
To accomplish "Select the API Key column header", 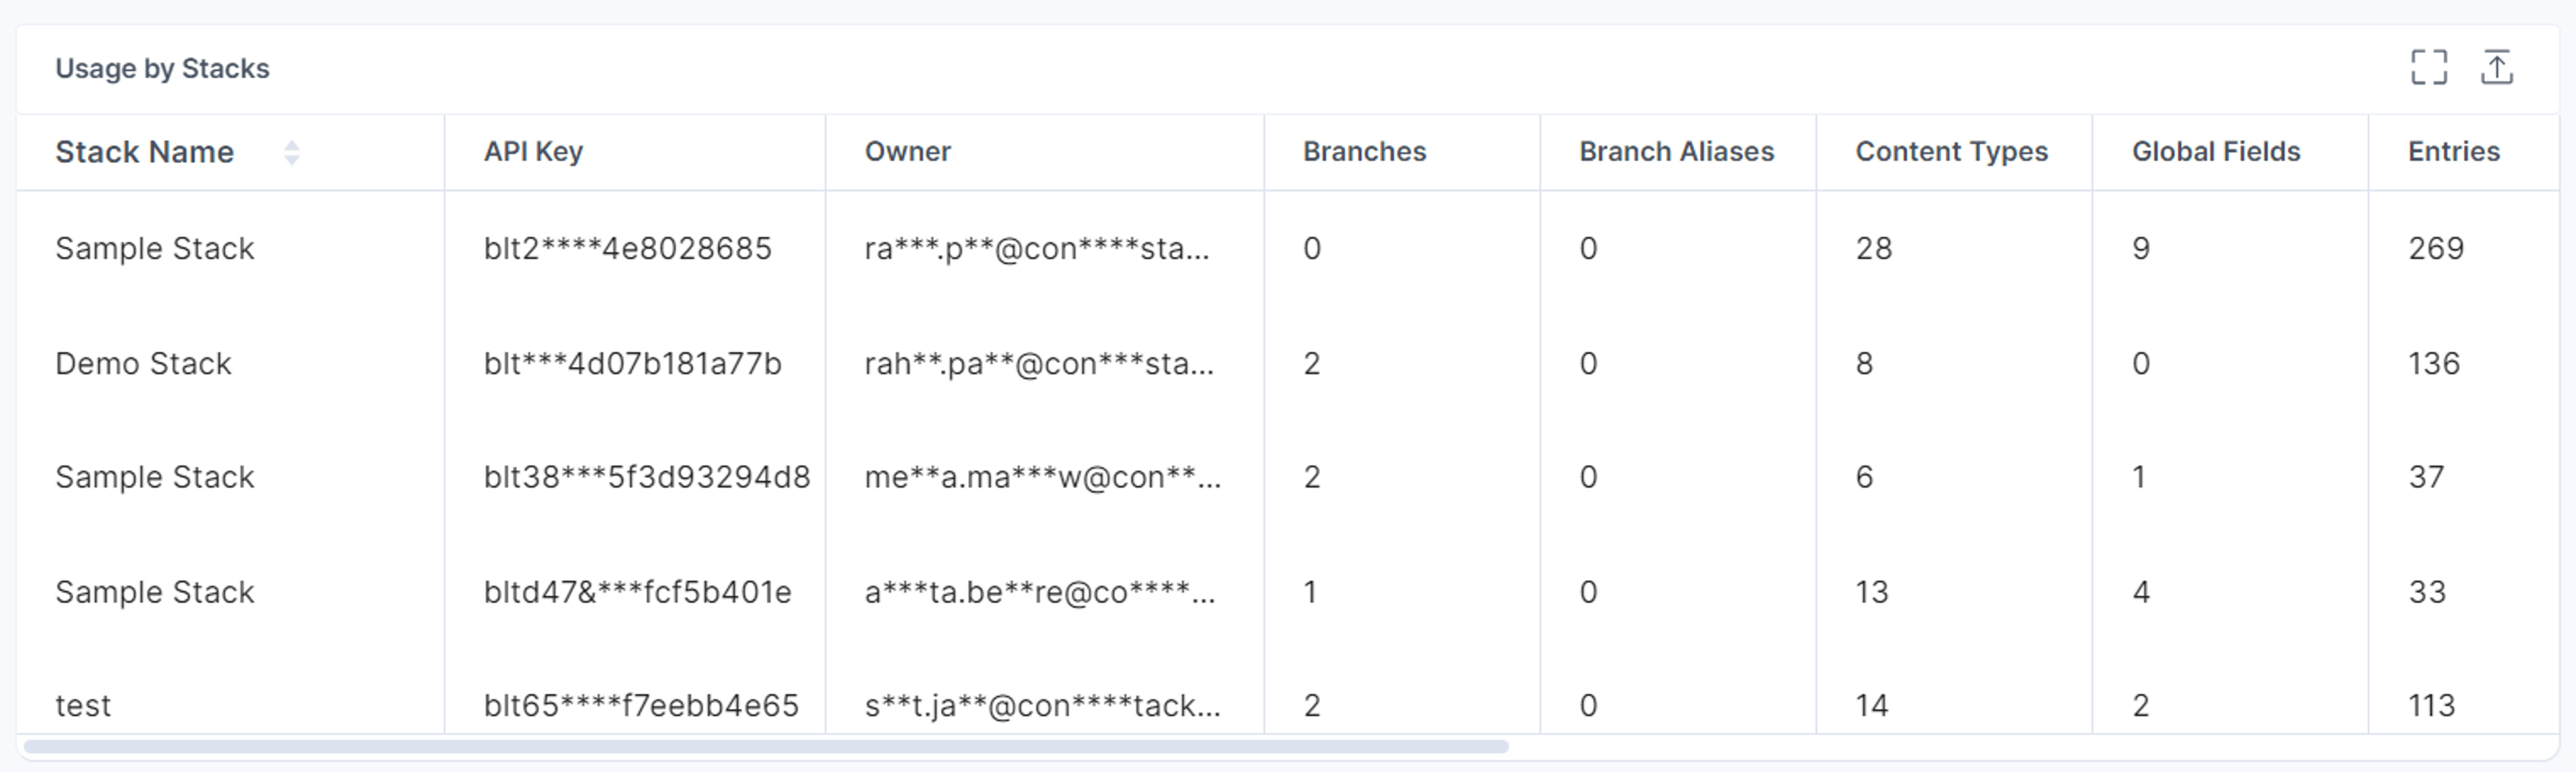I will pos(533,152).
